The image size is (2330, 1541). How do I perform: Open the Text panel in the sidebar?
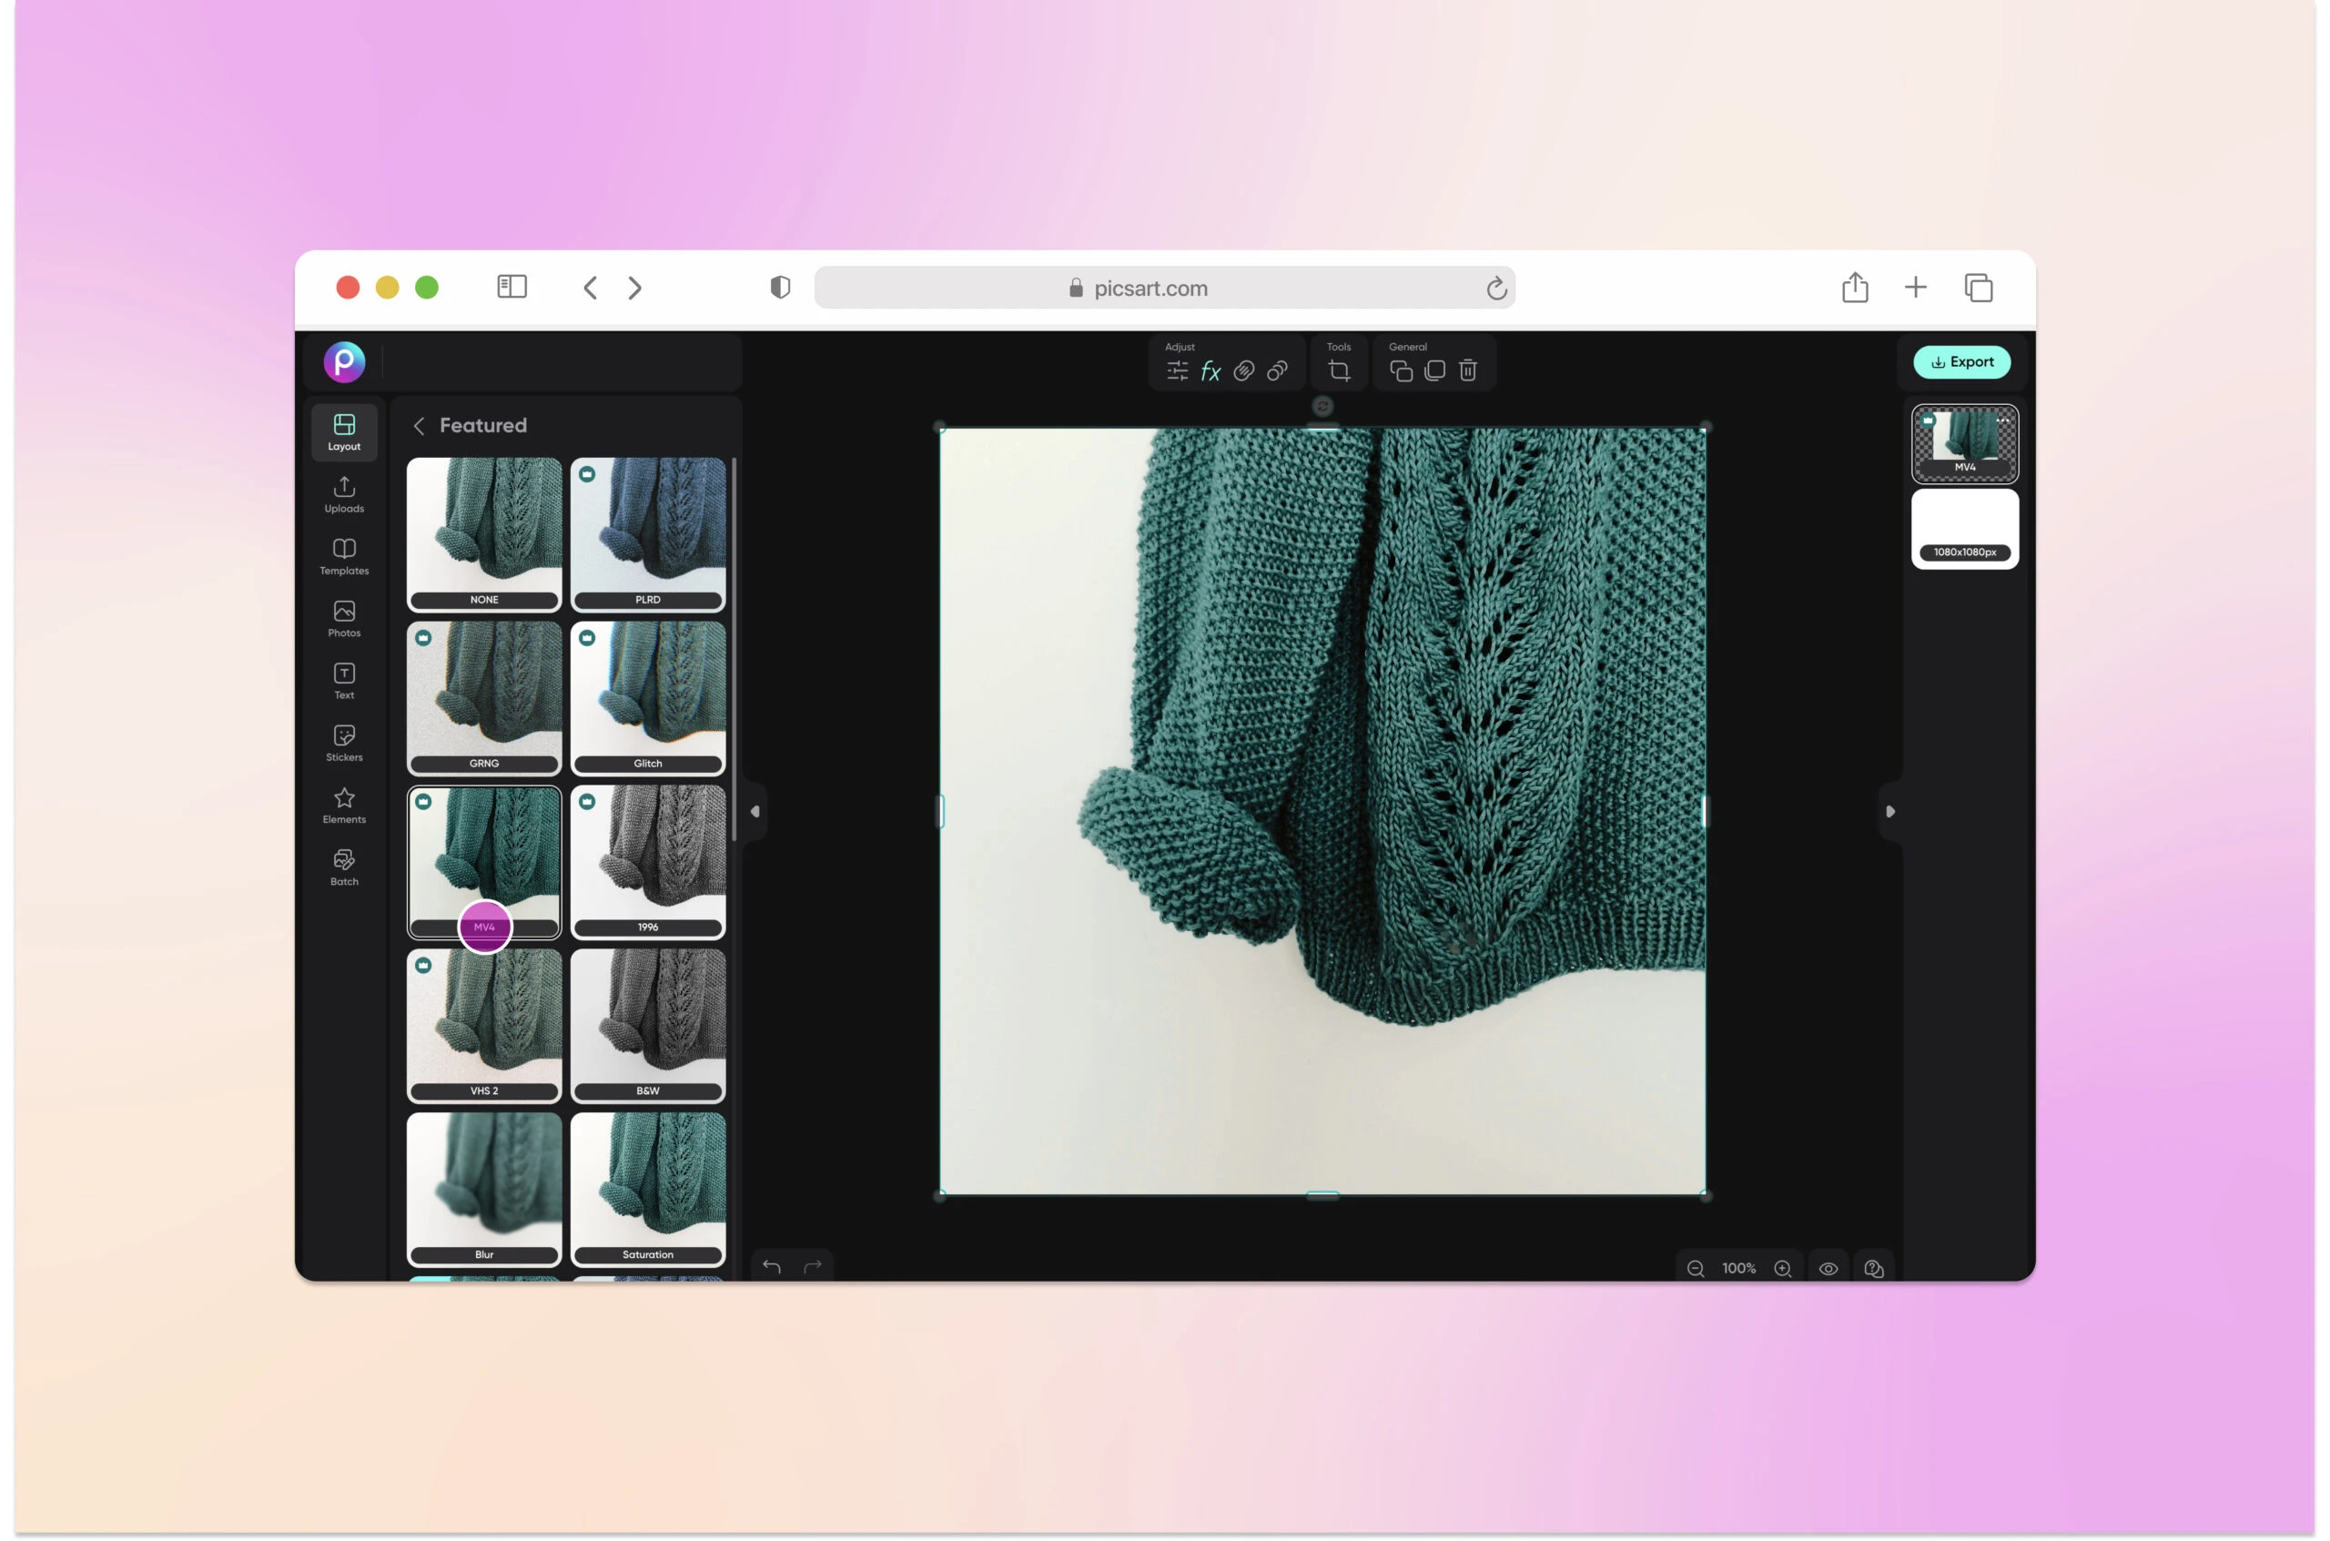(344, 680)
